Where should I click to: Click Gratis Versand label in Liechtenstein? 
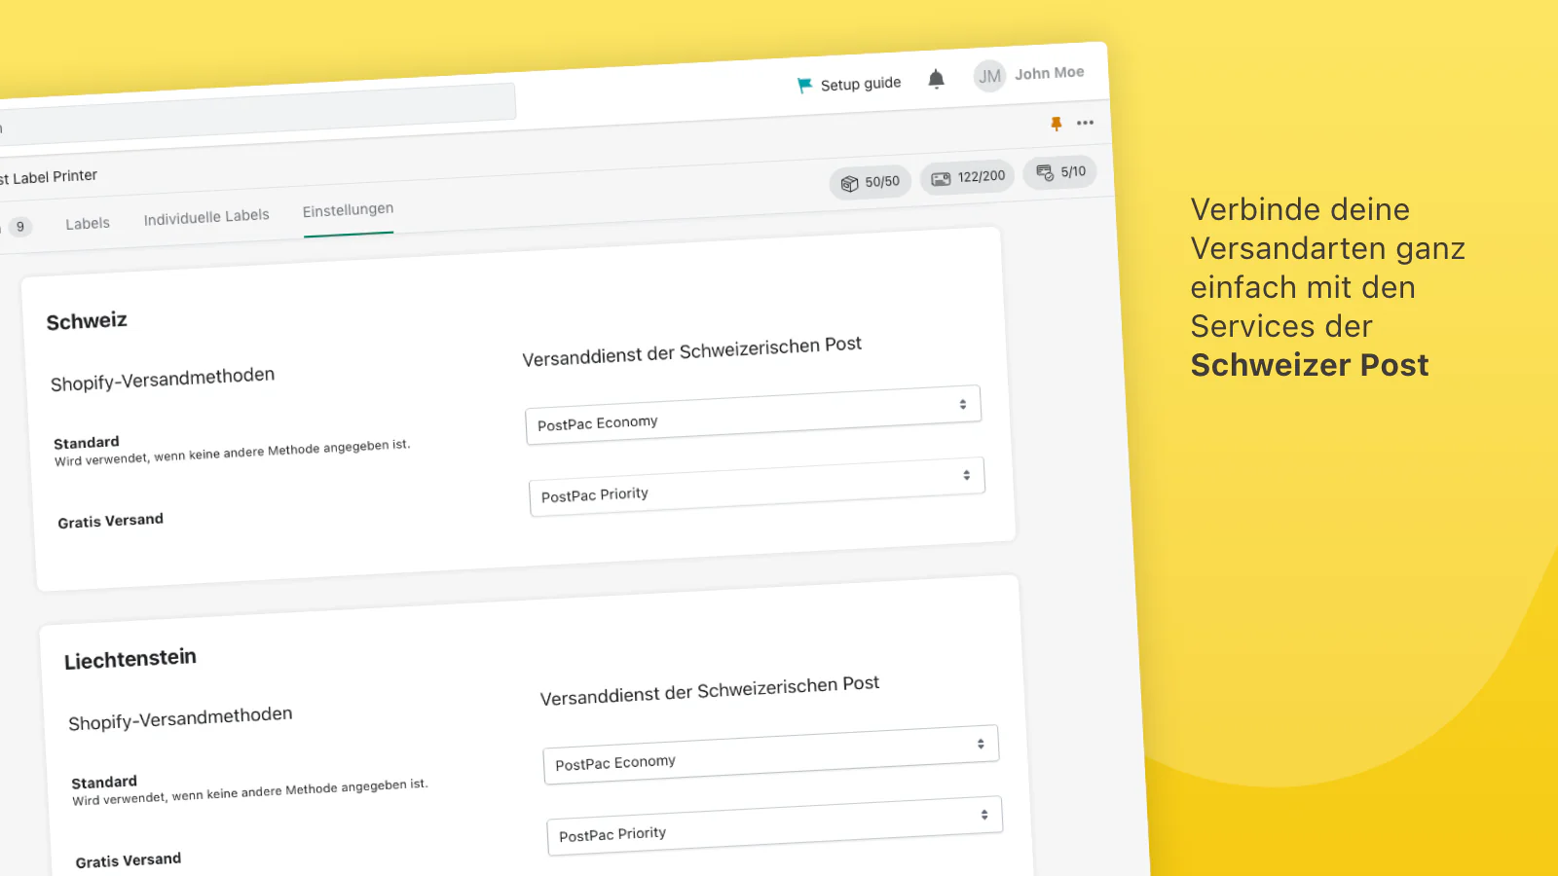128,860
